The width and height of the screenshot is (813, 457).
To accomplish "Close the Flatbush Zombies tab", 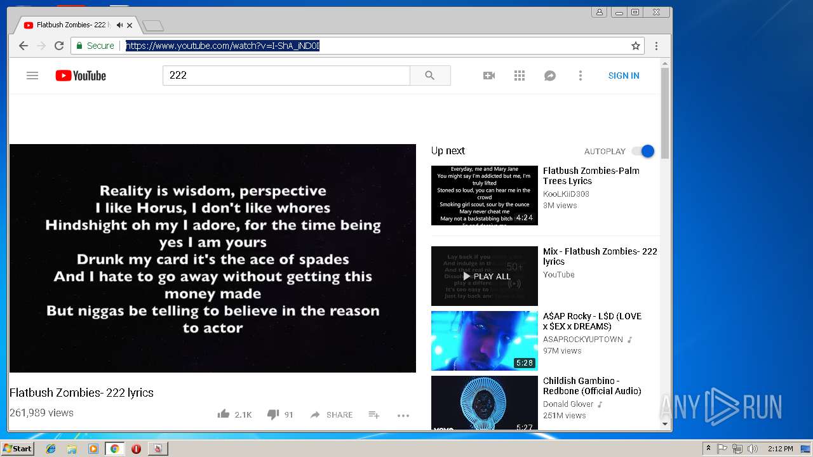I will point(130,25).
